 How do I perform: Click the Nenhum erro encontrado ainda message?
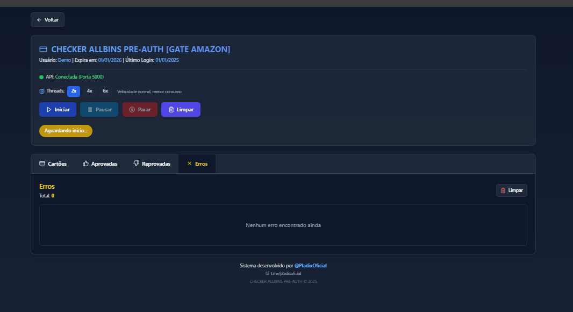[283, 225]
